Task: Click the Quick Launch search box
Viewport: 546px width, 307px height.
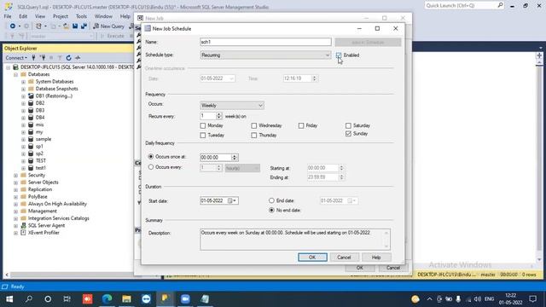Action: click(x=461, y=5)
